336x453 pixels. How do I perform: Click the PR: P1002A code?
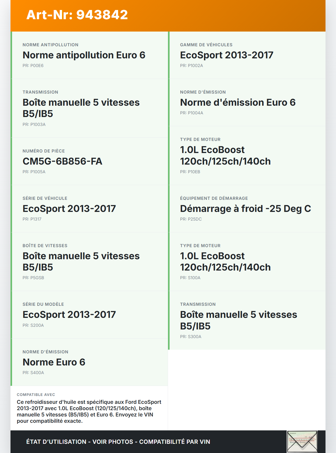(191, 66)
